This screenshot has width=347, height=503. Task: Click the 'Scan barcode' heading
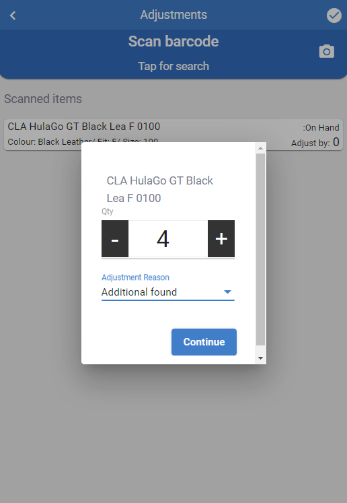[173, 41]
